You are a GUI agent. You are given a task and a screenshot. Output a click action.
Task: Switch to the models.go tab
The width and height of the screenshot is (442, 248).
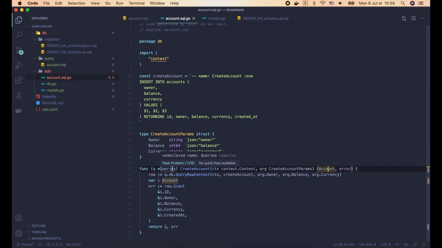tap(216, 18)
